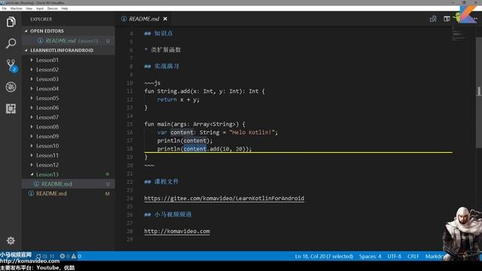Change indentation via Spaces: 4
The height and width of the screenshot is (271, 482).
click(370, 256)
